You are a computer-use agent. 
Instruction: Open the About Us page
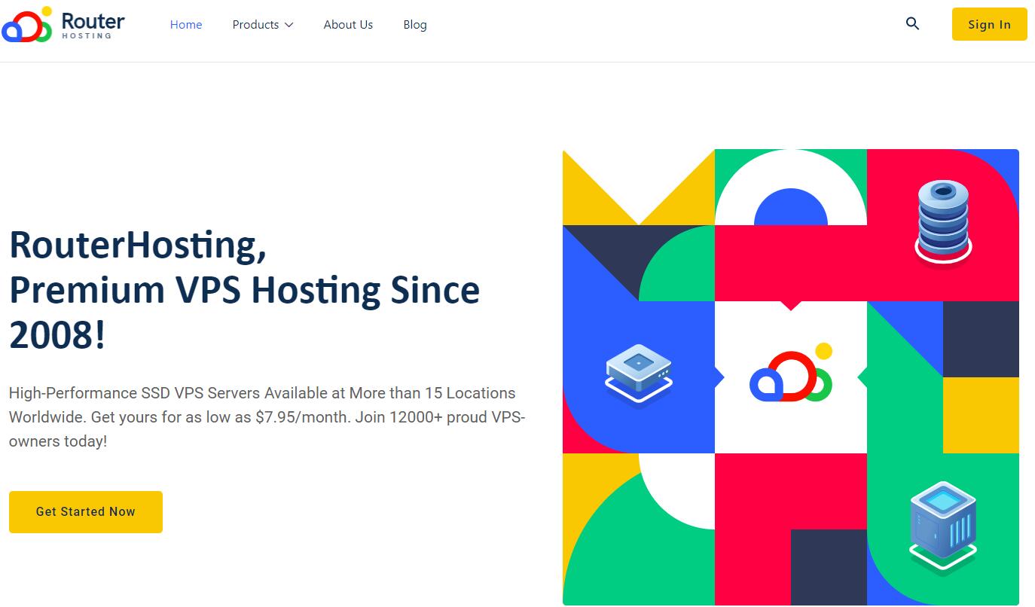[348, 24]
